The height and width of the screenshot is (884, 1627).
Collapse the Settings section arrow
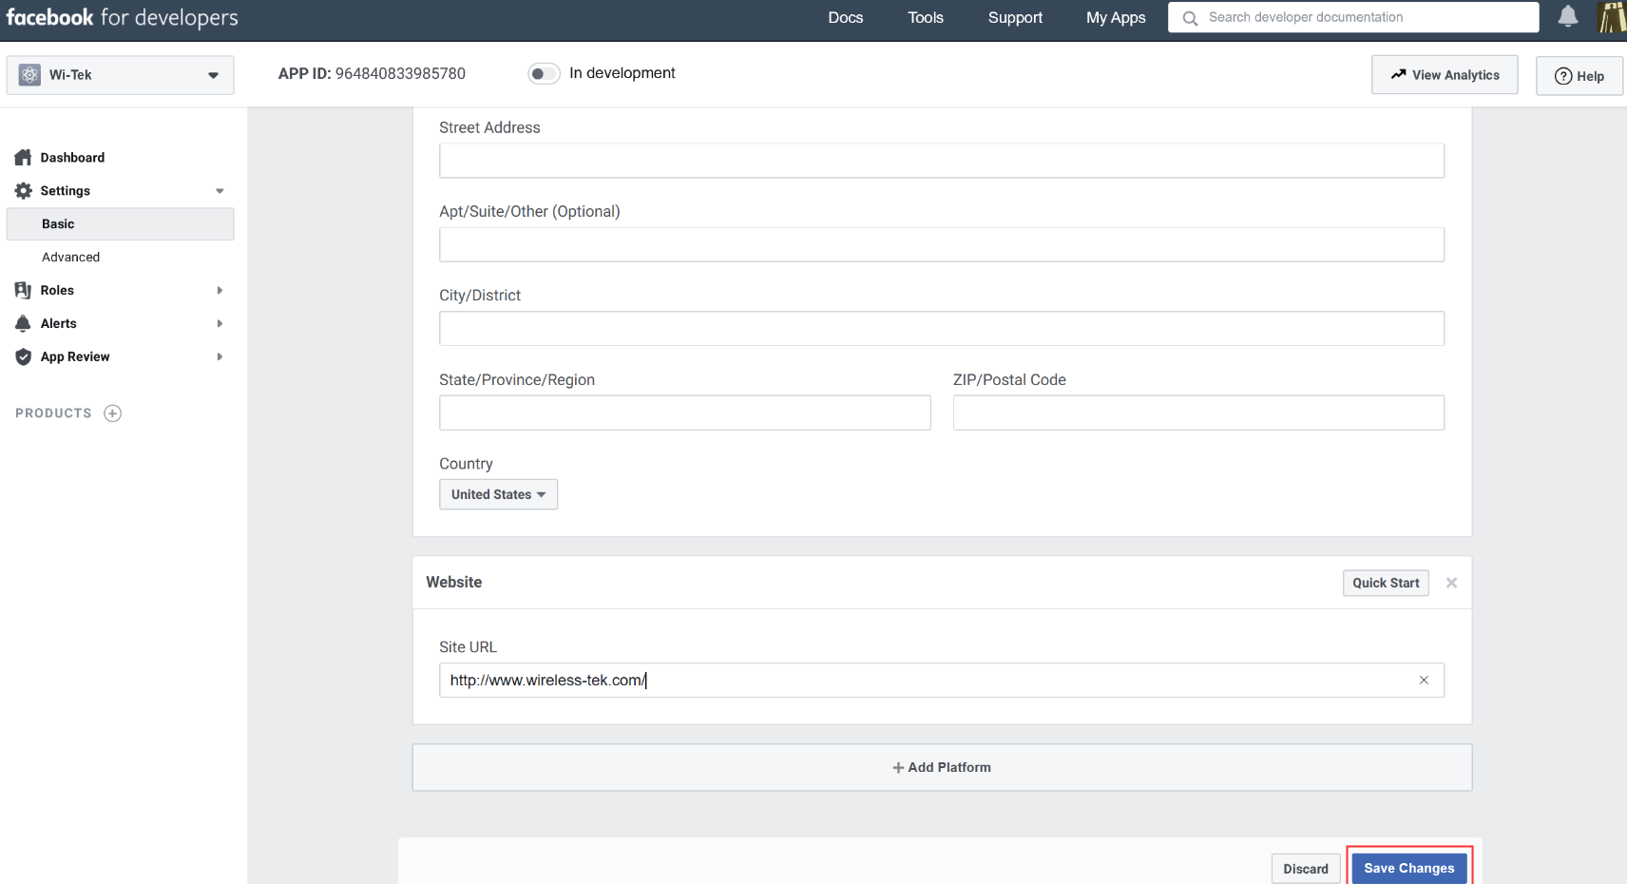[x=220, y=191]
